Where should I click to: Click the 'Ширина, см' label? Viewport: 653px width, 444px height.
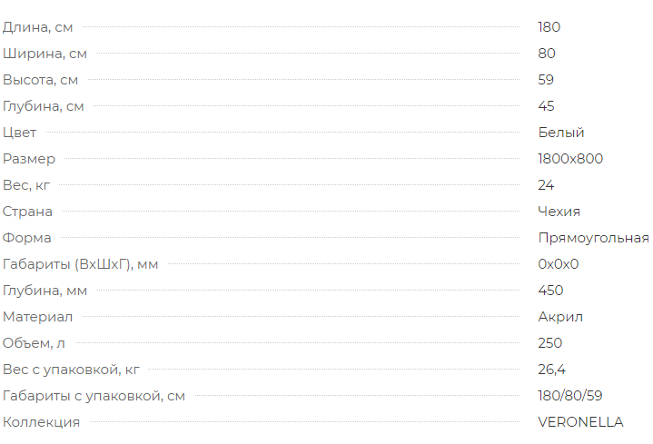45,54
